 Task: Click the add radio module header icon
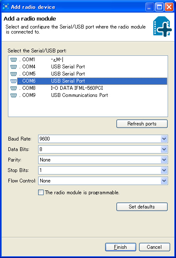pos(162,26)
